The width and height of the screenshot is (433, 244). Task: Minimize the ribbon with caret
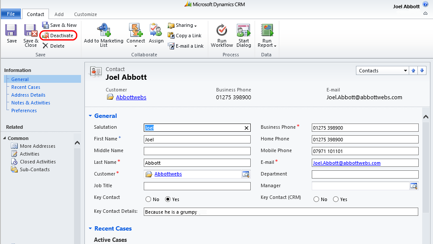point(426,13)
